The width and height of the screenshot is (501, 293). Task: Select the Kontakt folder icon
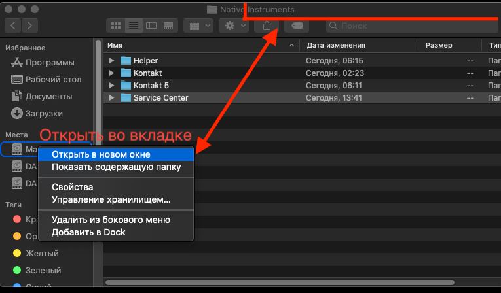pos(126,73)
